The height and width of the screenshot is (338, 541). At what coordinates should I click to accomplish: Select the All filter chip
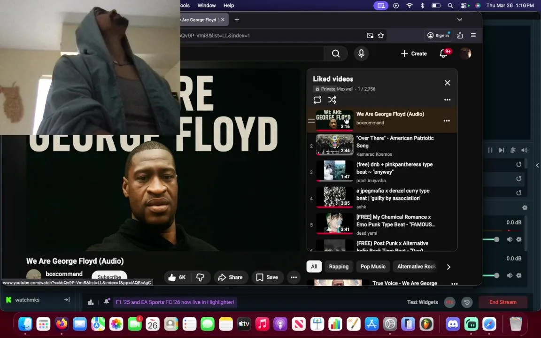[x=314, y=266]
